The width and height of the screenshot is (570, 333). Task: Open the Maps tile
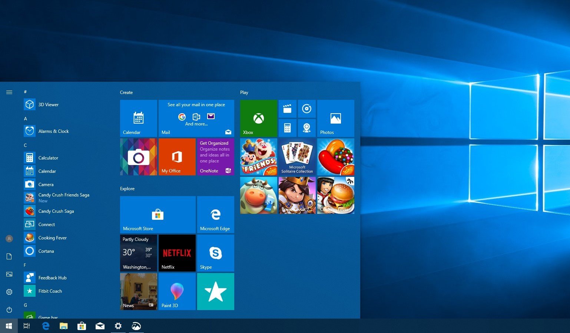click(306, 128)
